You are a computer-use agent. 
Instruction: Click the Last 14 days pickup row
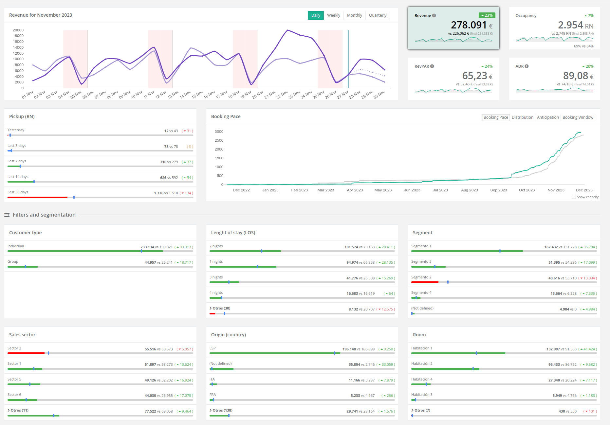100,179
